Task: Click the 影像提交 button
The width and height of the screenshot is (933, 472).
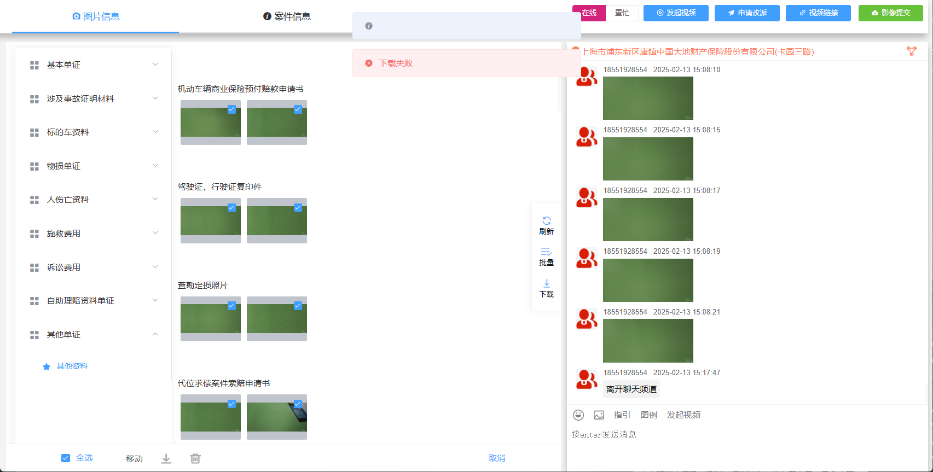Action: click(x=890, y=13)
